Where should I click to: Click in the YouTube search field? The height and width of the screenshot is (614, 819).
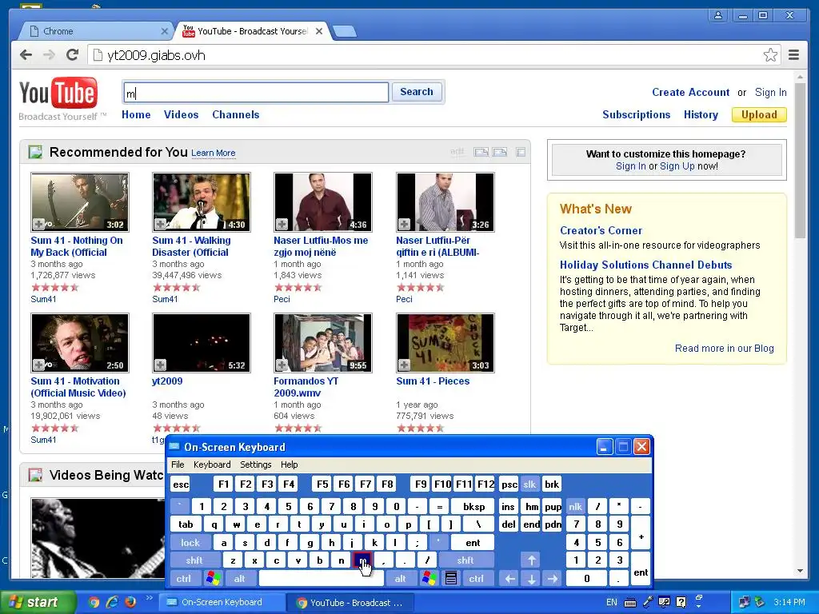click(256, 93)
